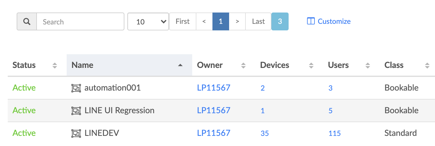Open the 35 devices link for LINEDEV
The width and height of the screenshot is (435, 146).
(x=265, y=133)
